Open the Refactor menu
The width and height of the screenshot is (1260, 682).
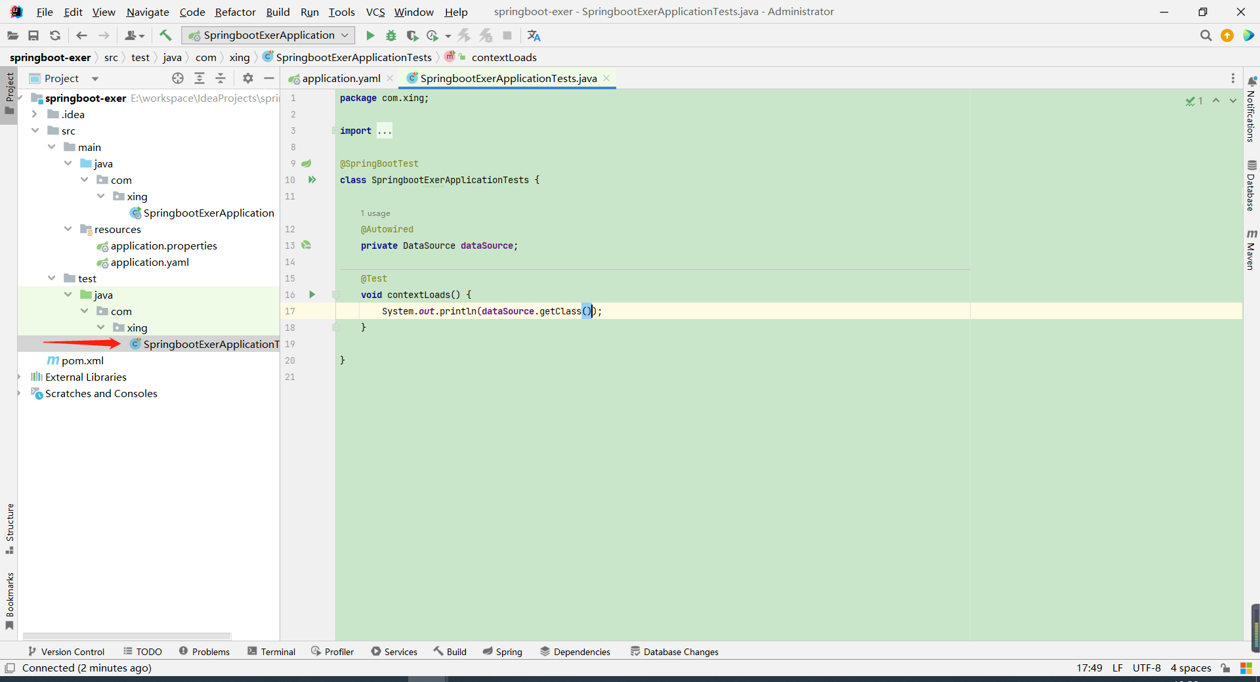tap(235, 12)
